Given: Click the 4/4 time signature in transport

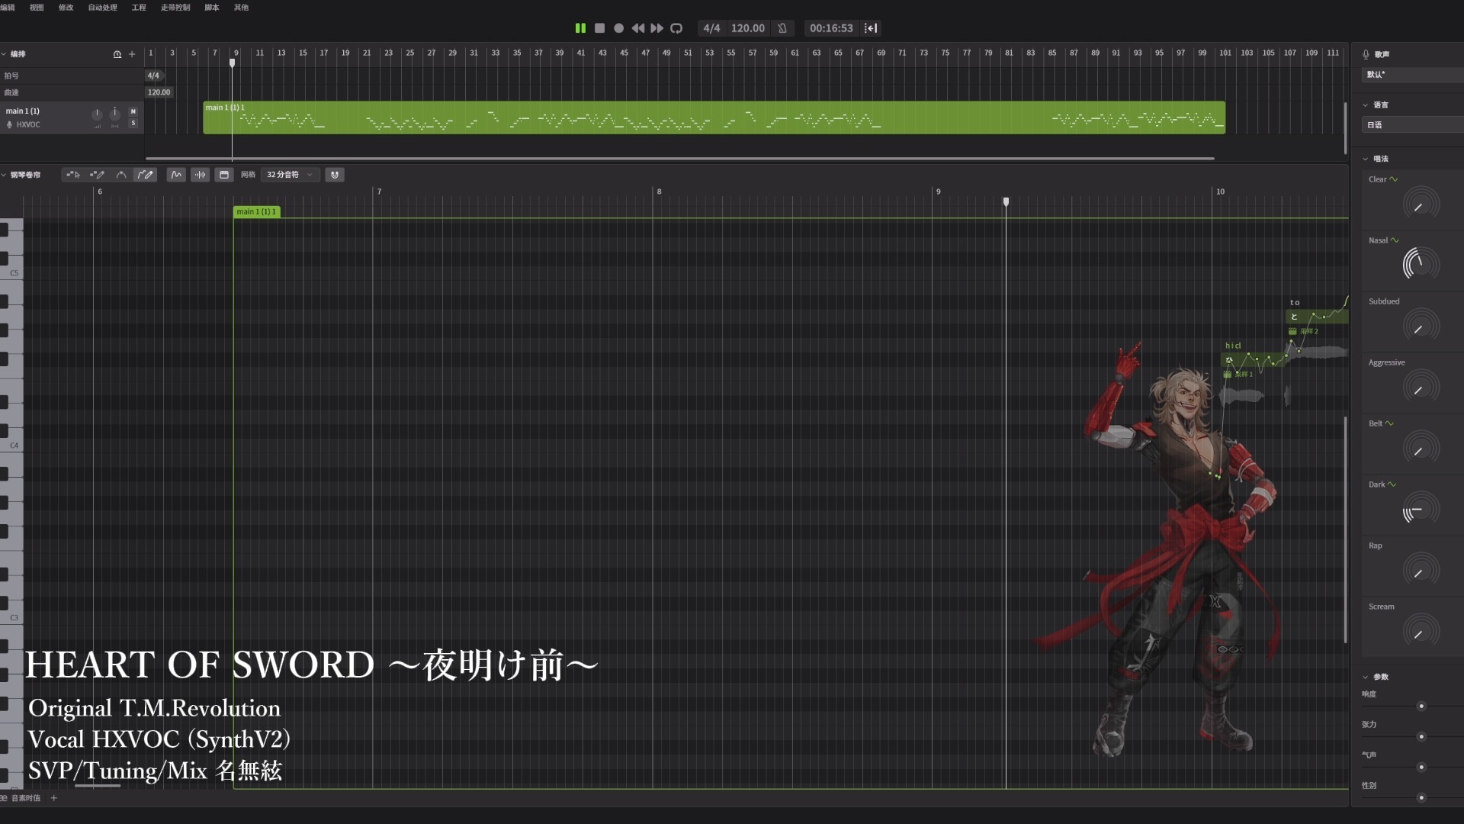Looking at the screenshot, I should click(711, 28).
